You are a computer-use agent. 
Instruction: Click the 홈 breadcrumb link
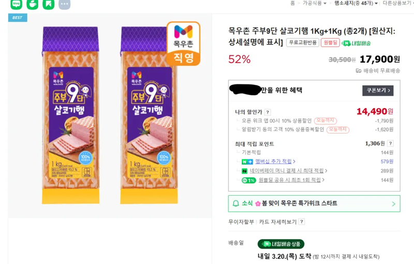pos(292,3)
